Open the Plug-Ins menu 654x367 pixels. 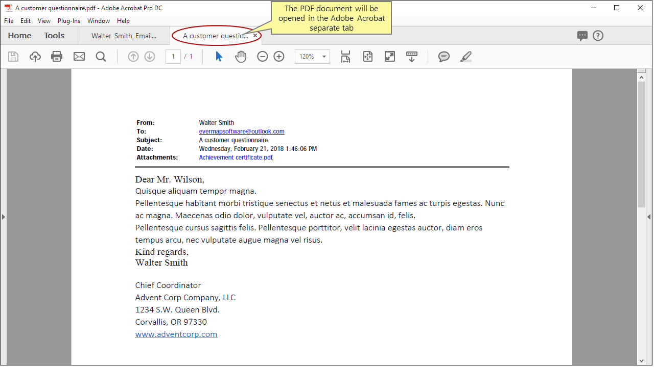(x=68, y=20)
